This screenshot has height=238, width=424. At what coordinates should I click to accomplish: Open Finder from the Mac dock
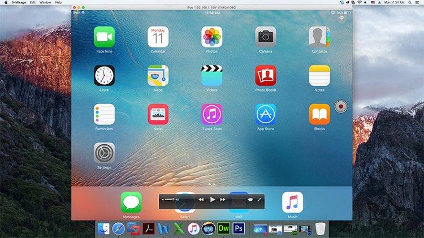coord(103,229)
